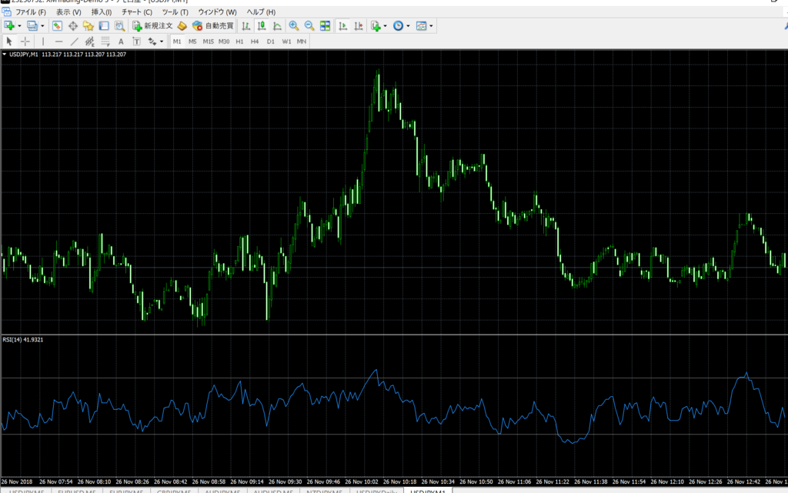
Task: Select the trendline drawing tool
Action: pos(75,42)
